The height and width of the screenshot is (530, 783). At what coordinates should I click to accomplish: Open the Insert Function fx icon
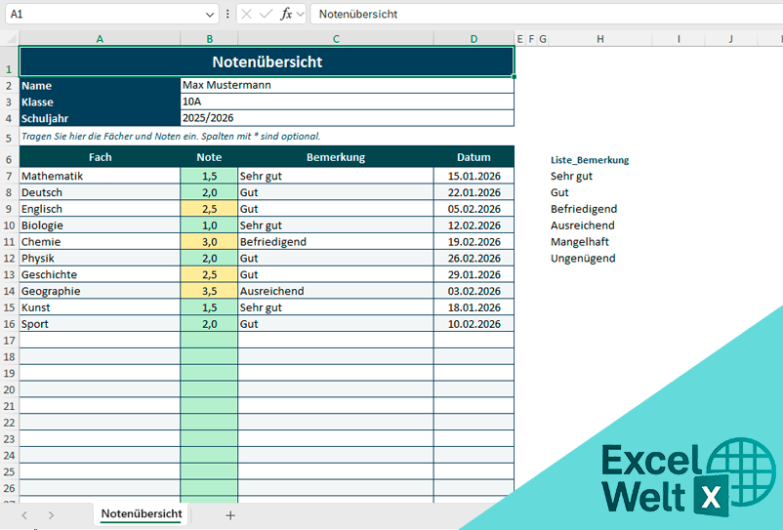pos(286,15)
